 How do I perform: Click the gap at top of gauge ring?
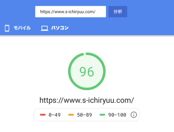85,53
